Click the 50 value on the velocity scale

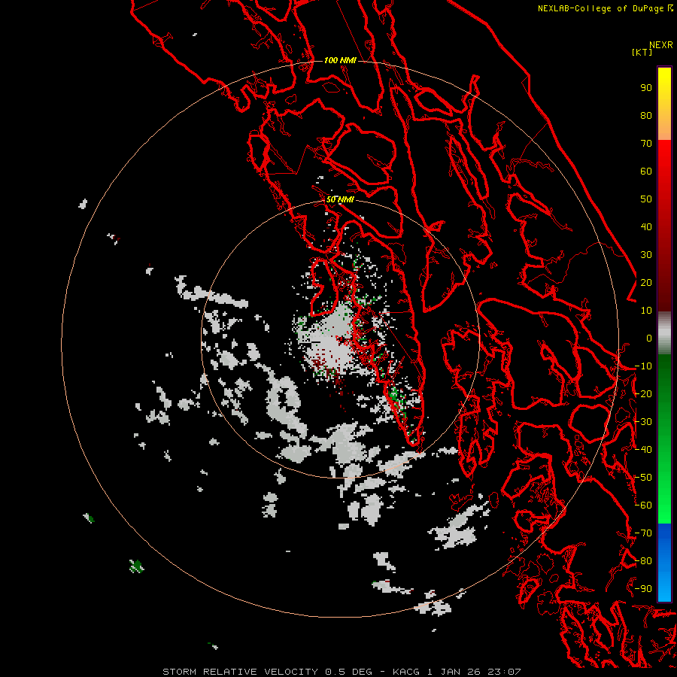[646, 199]
